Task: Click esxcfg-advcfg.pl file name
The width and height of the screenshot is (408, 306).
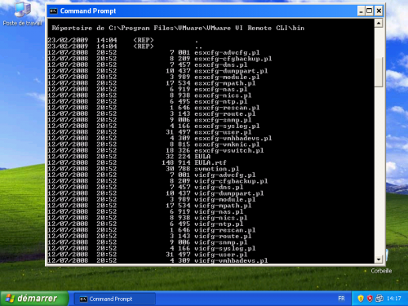Action: click(x=227, y=52)
